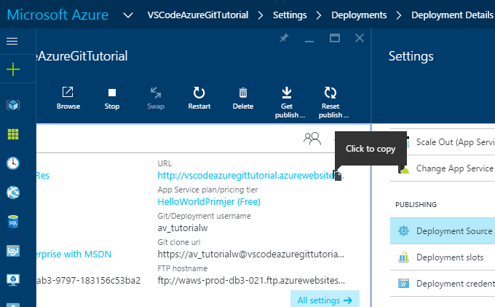This screenshot has width=495, height=307.
Task: Click the Microsoft Azure logo text
Action: (58, 15)
